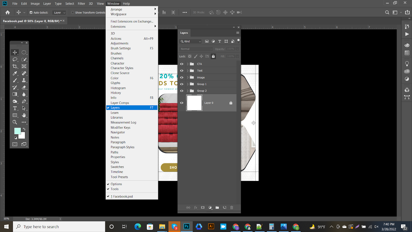412x232 pixels.
Task: Create a new group with folder icon
Action: 217,208
